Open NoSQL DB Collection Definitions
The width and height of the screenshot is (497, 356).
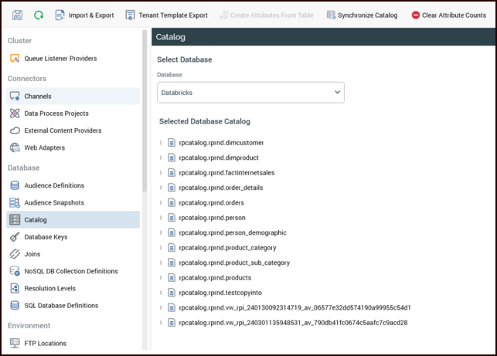pos(70,271)
